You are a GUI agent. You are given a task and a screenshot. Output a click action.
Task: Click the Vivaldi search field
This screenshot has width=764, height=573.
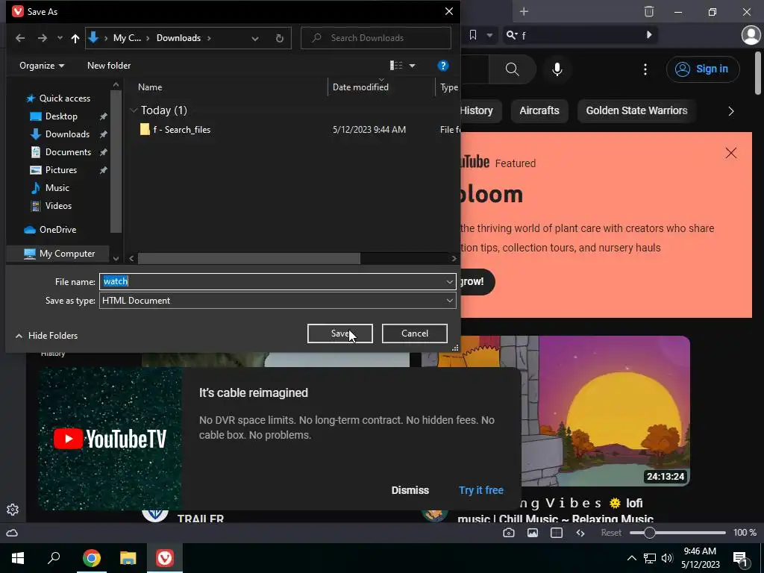(580, 35)
